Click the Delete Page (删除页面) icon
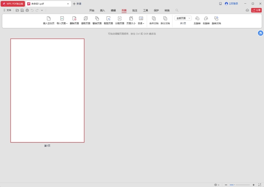The width and height of the screenshot is (264, 187). [x=75, y=19]
